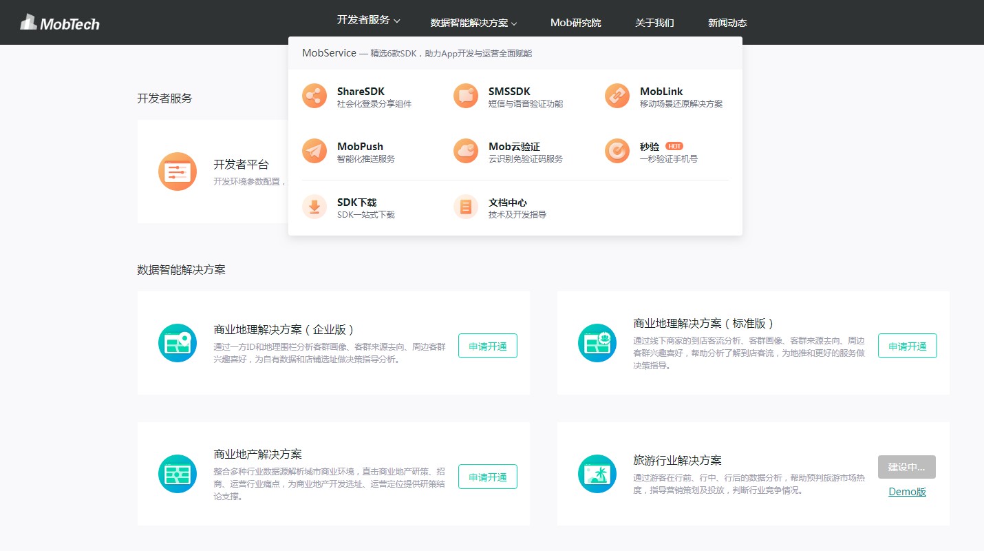Viewport: 984px width, 551px height.
Task: Open the 关于我们 nav item
Action: click(654, 23)
